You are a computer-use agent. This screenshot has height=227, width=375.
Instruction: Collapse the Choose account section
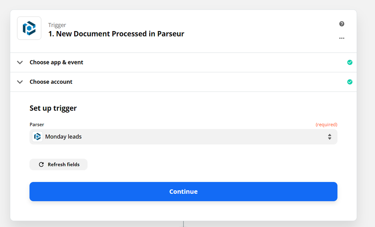coord(20,82)
